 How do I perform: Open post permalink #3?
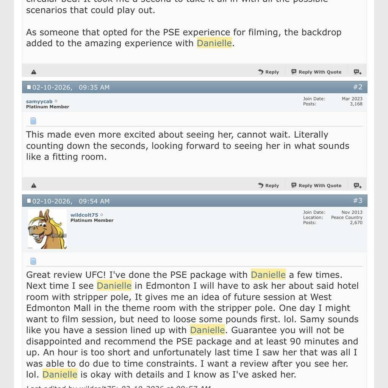pyautogui.click(x=358, y=201)
